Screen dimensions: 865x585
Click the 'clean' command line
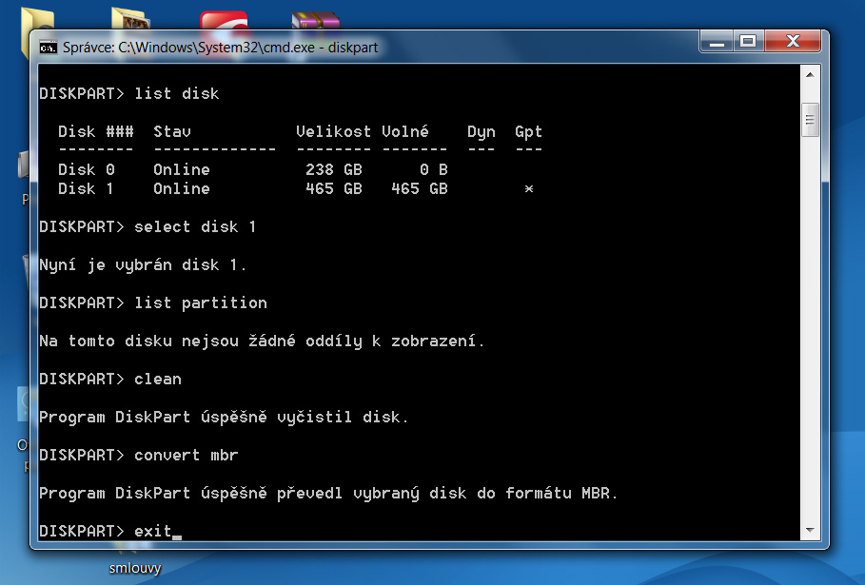110,380
